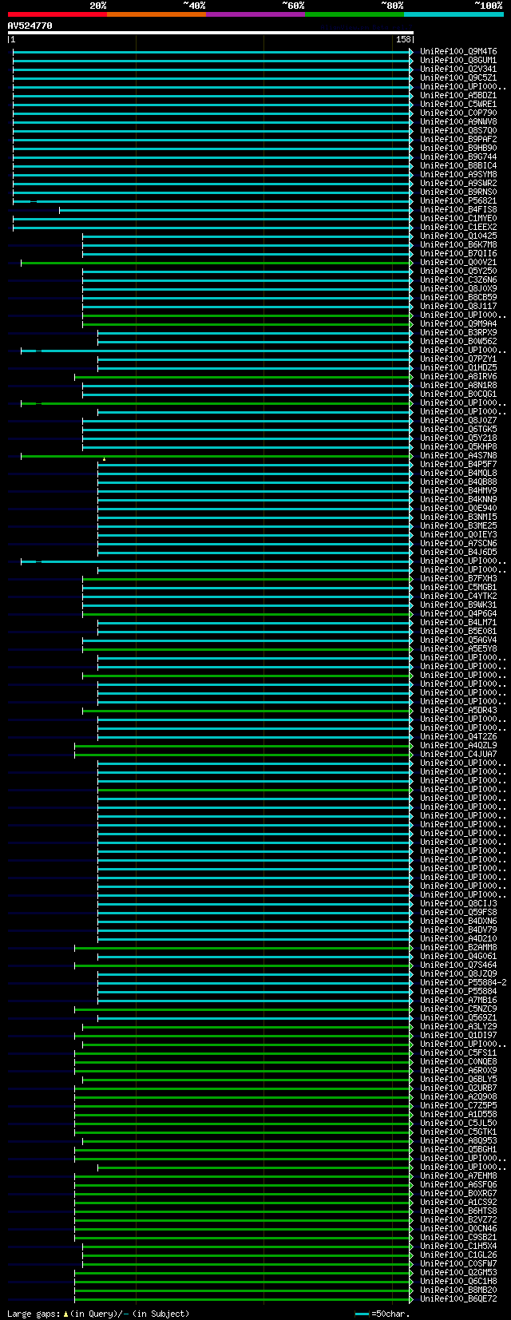The image size is (511, 1320).
Task: Click the UniRef100_B6HTS8 label
Action: click(x=458, y=1211)
